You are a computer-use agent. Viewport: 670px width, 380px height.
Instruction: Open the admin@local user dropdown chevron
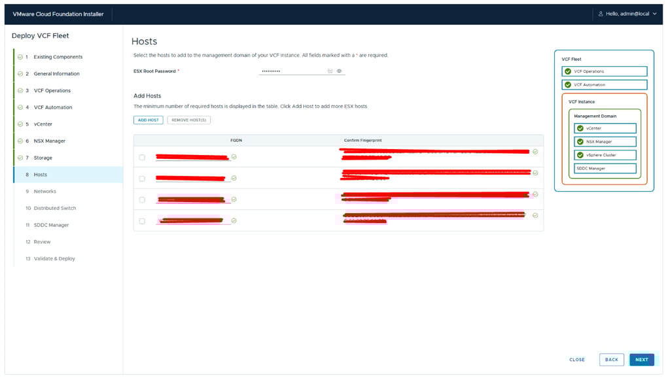[x=654, y=14]
